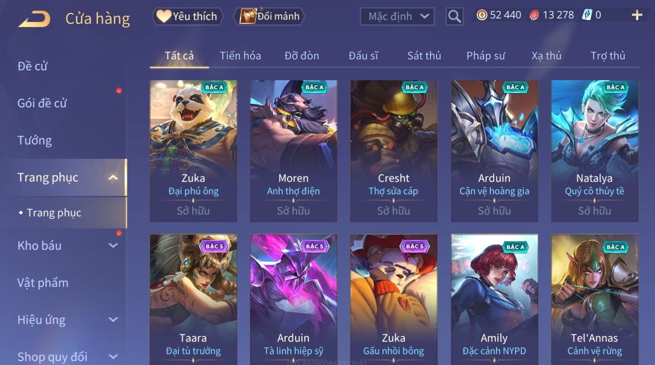Open Gói đề cử in sidebar
The image size is (655, 365).
coord(42,103)
